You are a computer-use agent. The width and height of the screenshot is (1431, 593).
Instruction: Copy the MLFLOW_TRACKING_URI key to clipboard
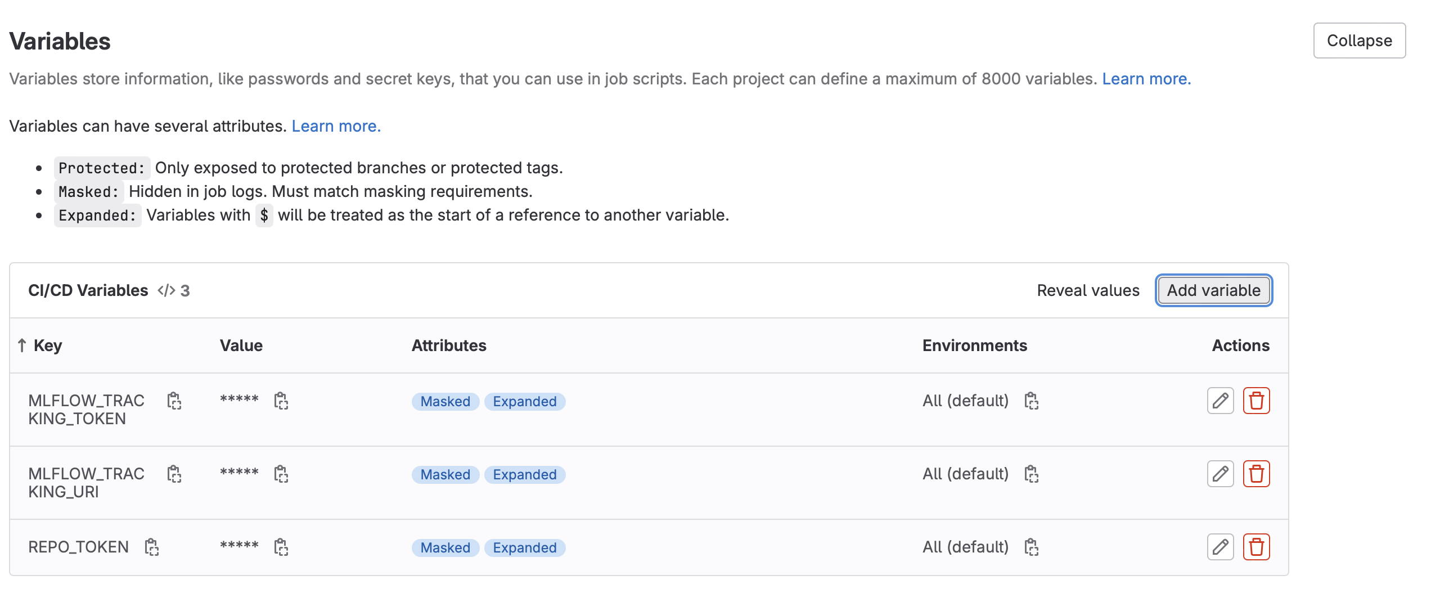click(x=174, y=474)
